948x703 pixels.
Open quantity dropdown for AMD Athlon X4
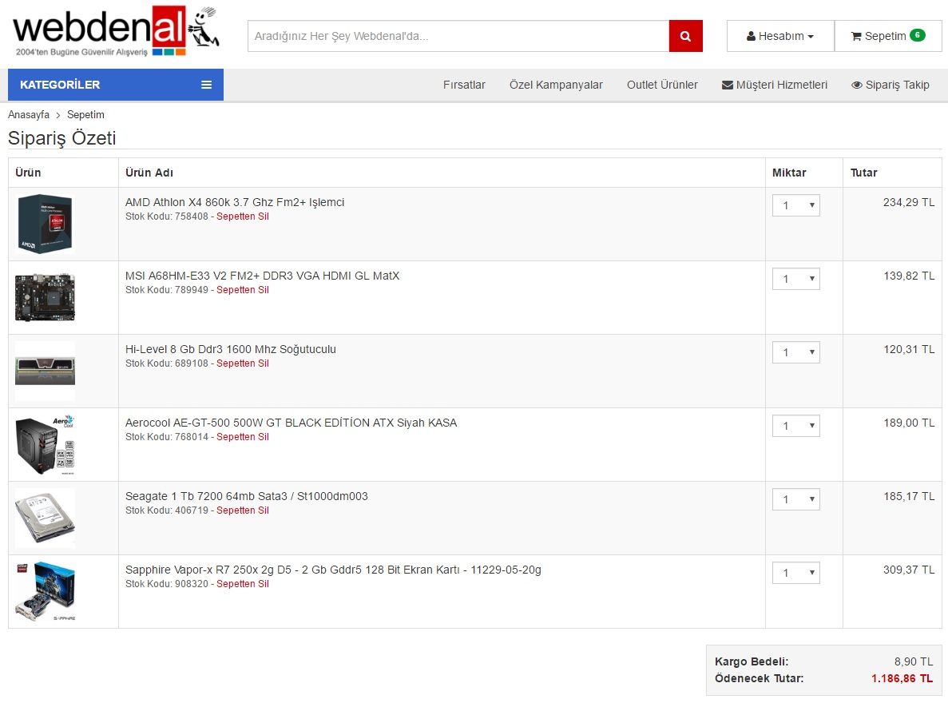click(x=796, y=205)
